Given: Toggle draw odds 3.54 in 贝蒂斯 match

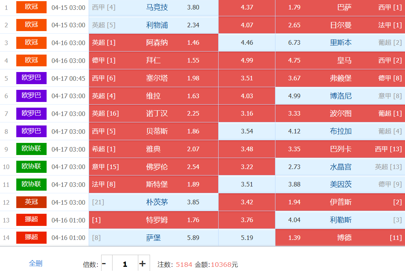Looking at the screenshot, I should coord(247,132).
